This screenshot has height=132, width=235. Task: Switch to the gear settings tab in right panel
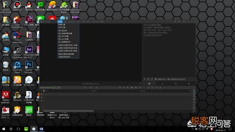coord(189,84)
